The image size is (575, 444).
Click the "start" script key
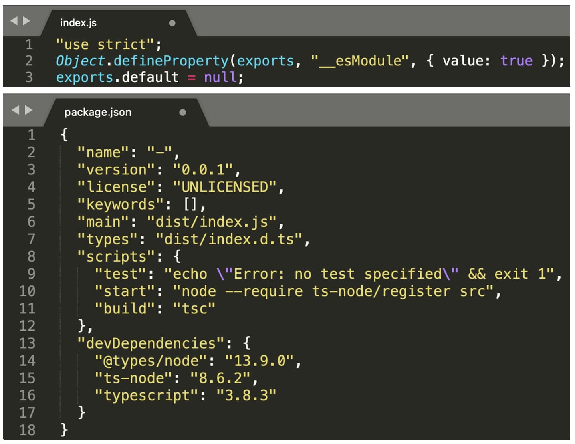tap(125, 291)
